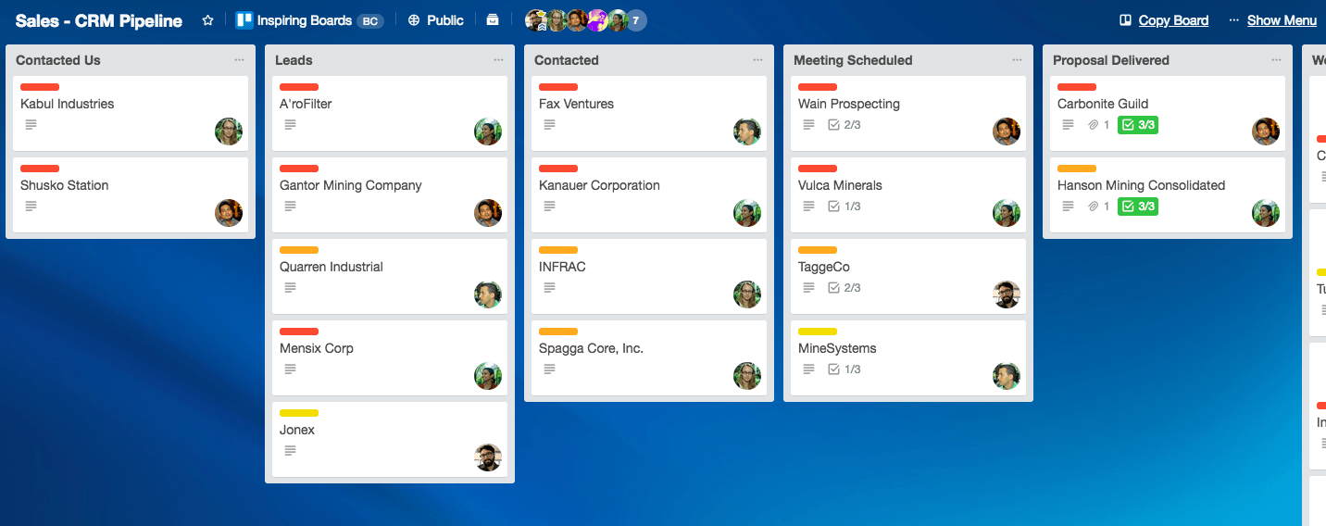Open the Contacted Us list actions menu
Viewport: 1326px width, 526px height.
[x=239, y=60]
